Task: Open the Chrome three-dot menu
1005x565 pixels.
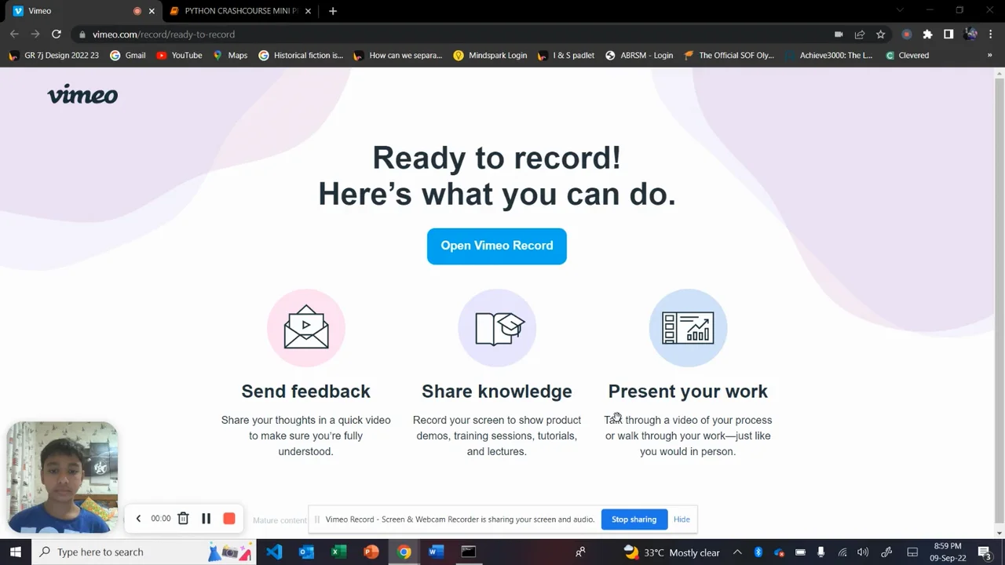Action: click(x=990, y=35)
